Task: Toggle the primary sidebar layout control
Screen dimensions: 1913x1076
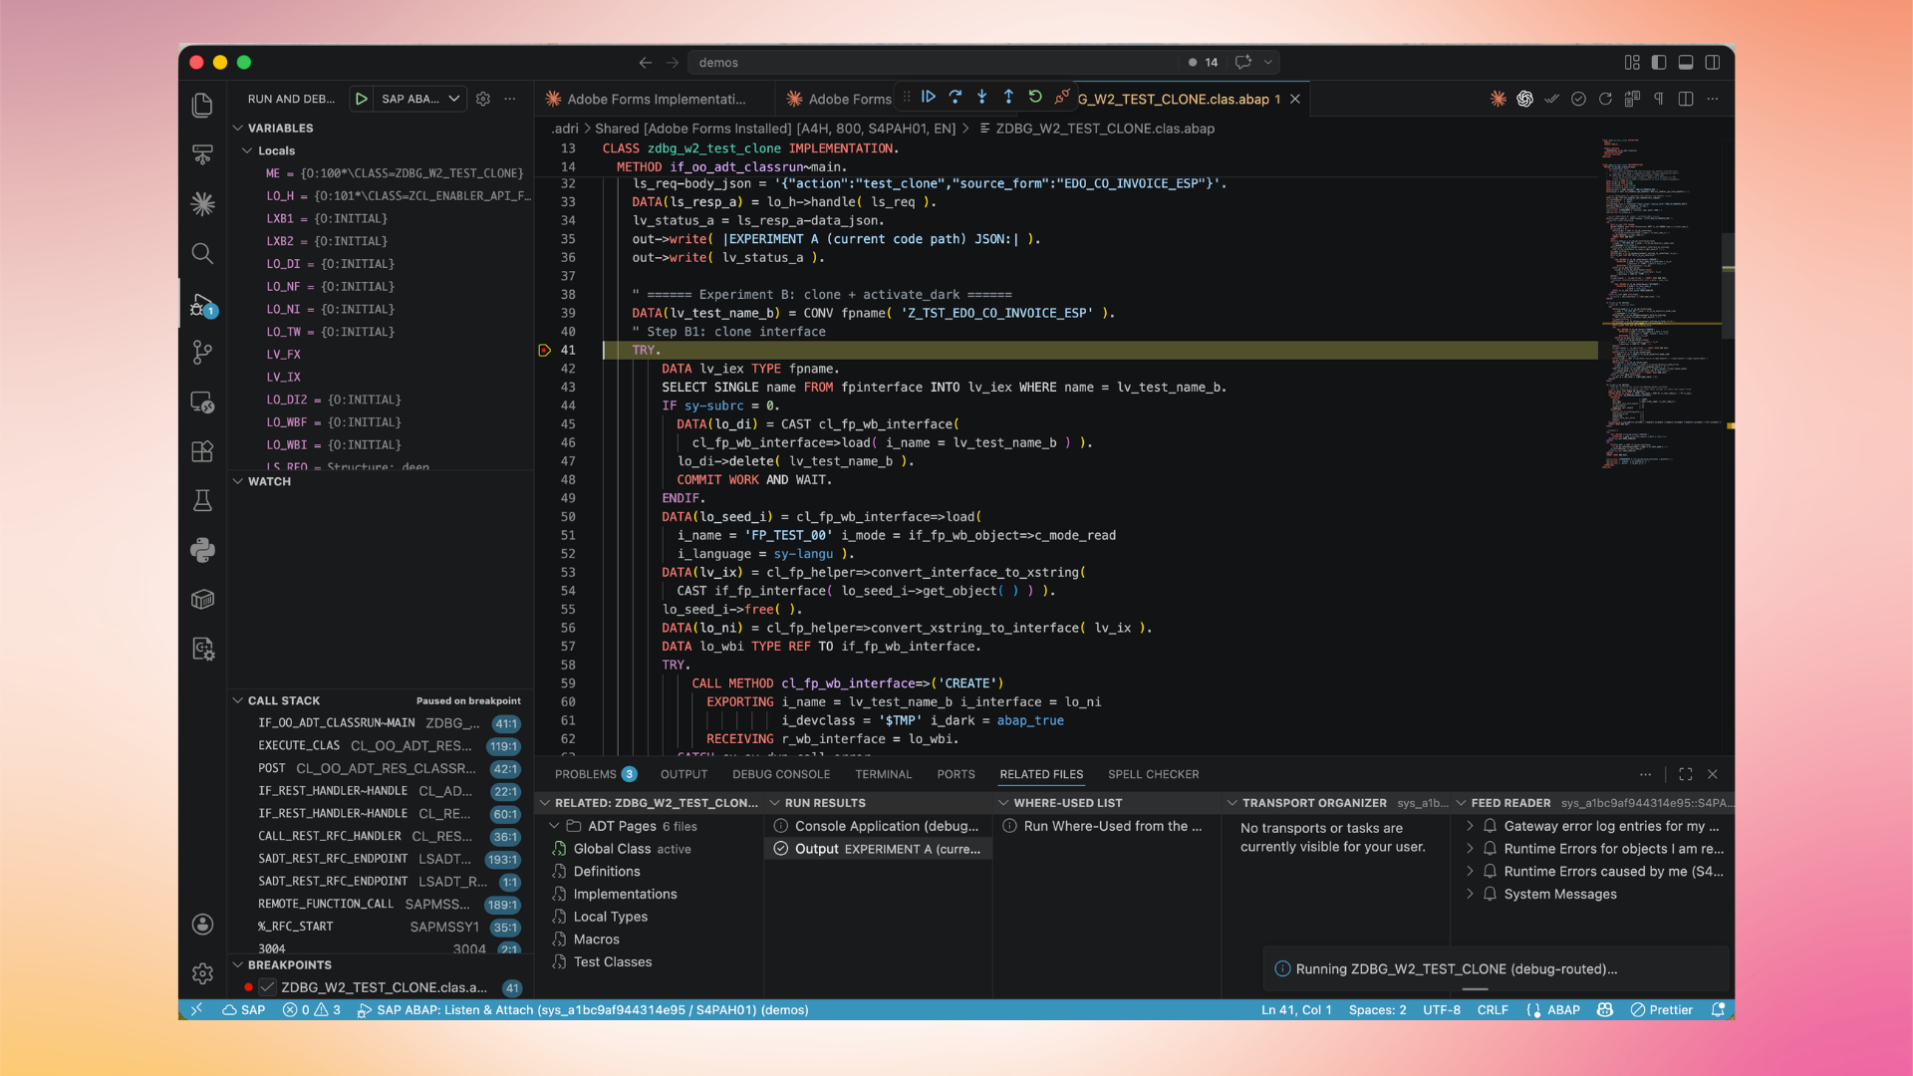Action: (x=1658, y=62)
